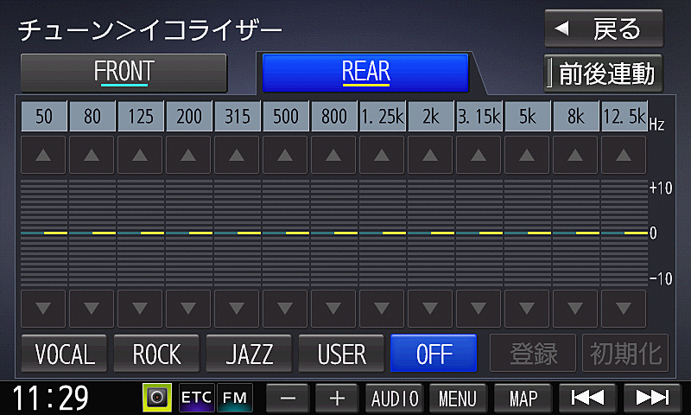Select the VOCAL equalizer preset

(64, 354)
